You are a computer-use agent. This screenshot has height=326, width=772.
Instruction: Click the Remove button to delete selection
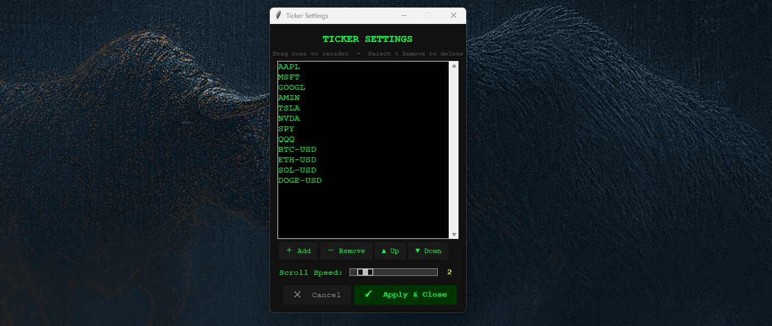coord(346,250)
